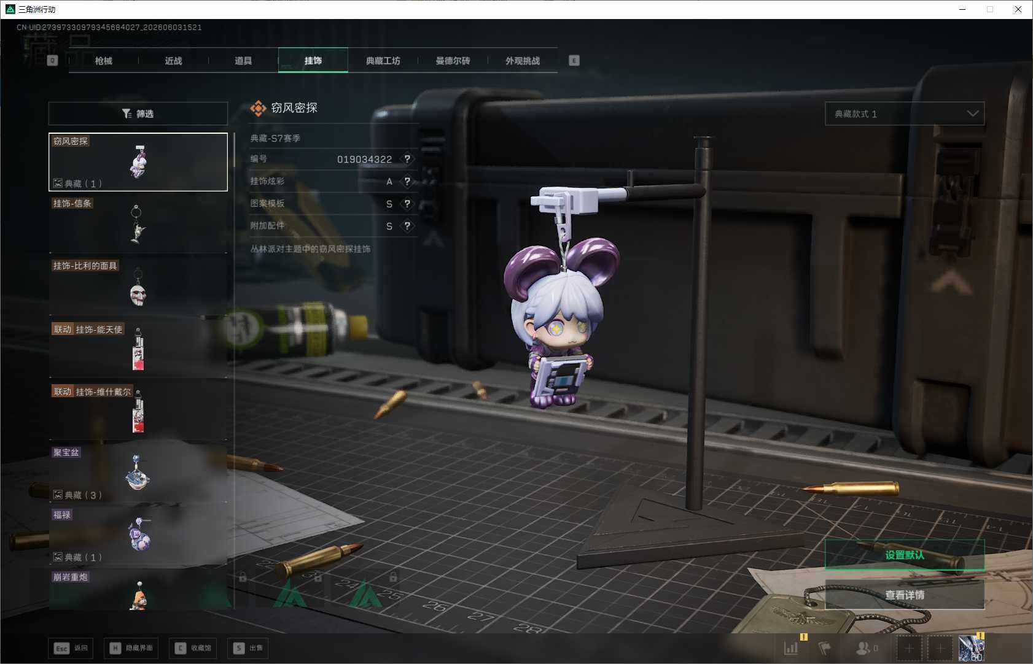The width and height of the screenshot is (1033, 664).
Task: Click the S 出售 button
Action: [x=248, y=648]
